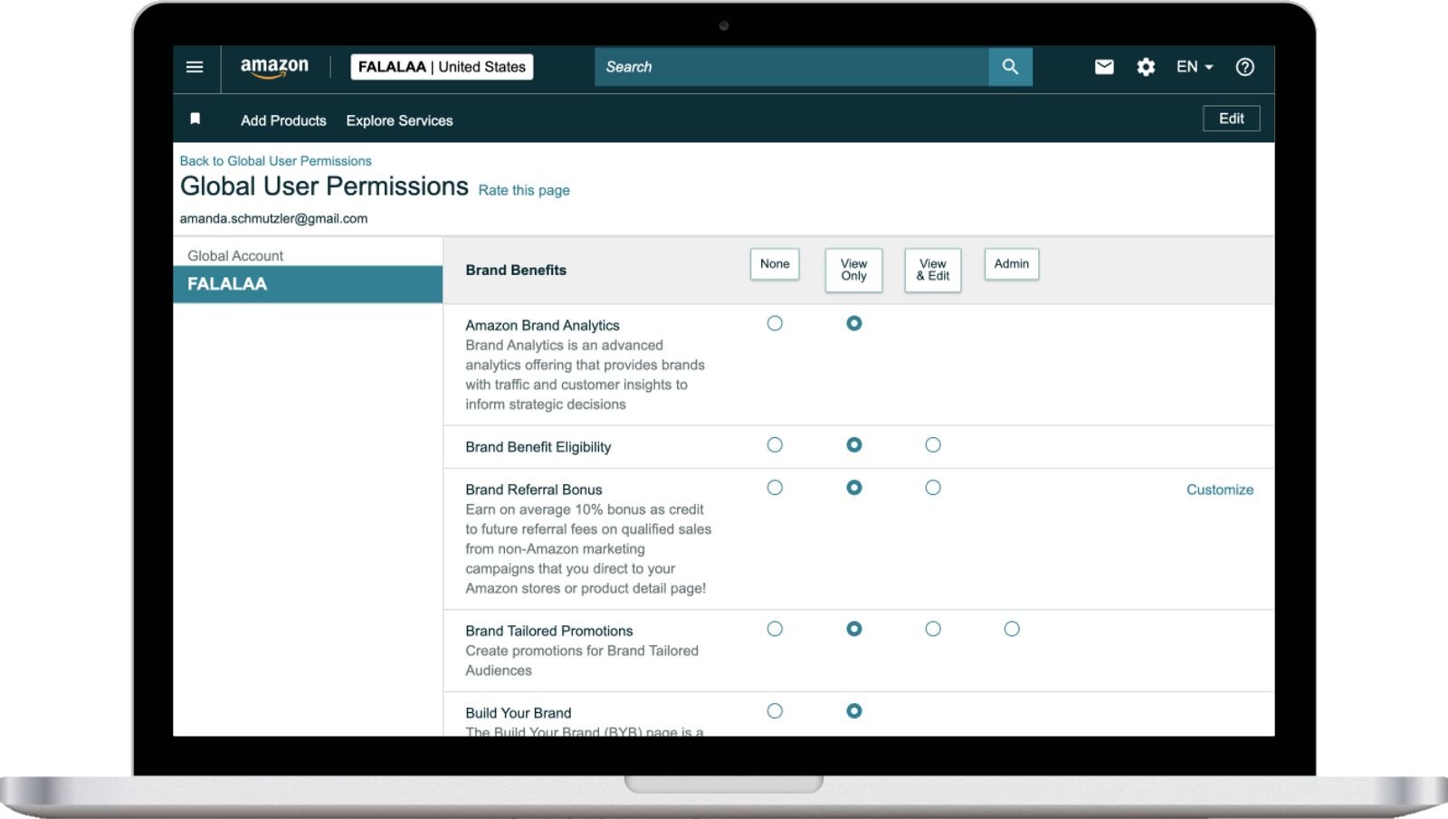Click the Amazon Brand Analytics row title

click(x=542, y=326)
